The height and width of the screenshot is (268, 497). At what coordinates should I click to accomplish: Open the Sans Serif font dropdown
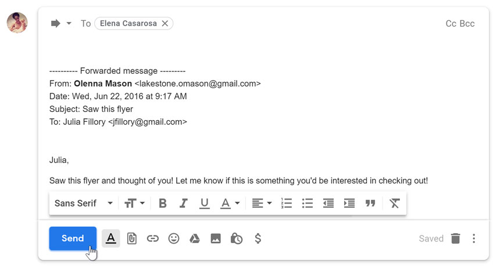click(x=84, y=203)
